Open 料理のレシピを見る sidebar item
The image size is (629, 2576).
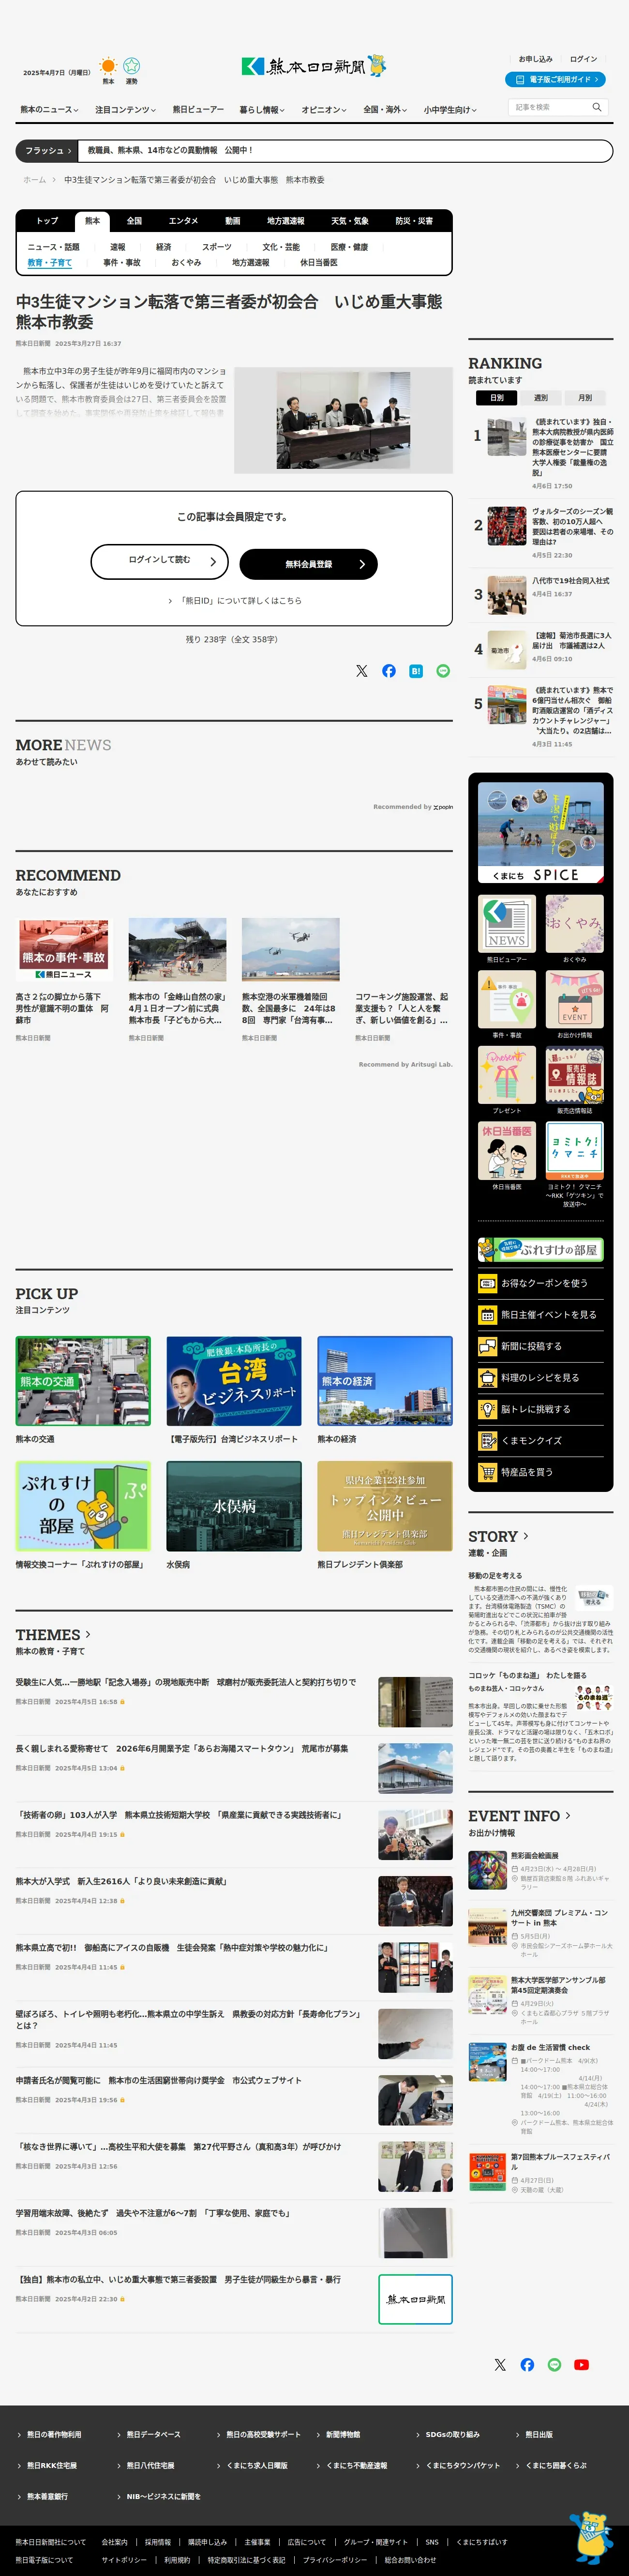pos(540,1378)
